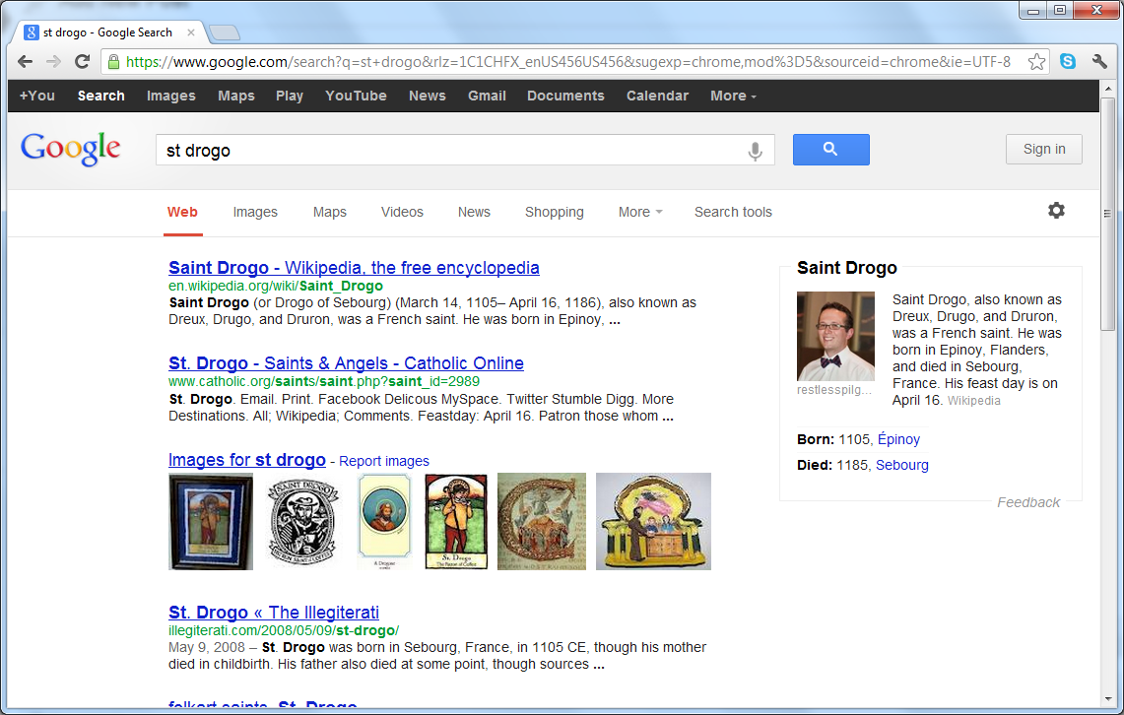Switch to the Maps results tab
The height and width of the screenshot is (715, 1124).
(x=330, y=212)
